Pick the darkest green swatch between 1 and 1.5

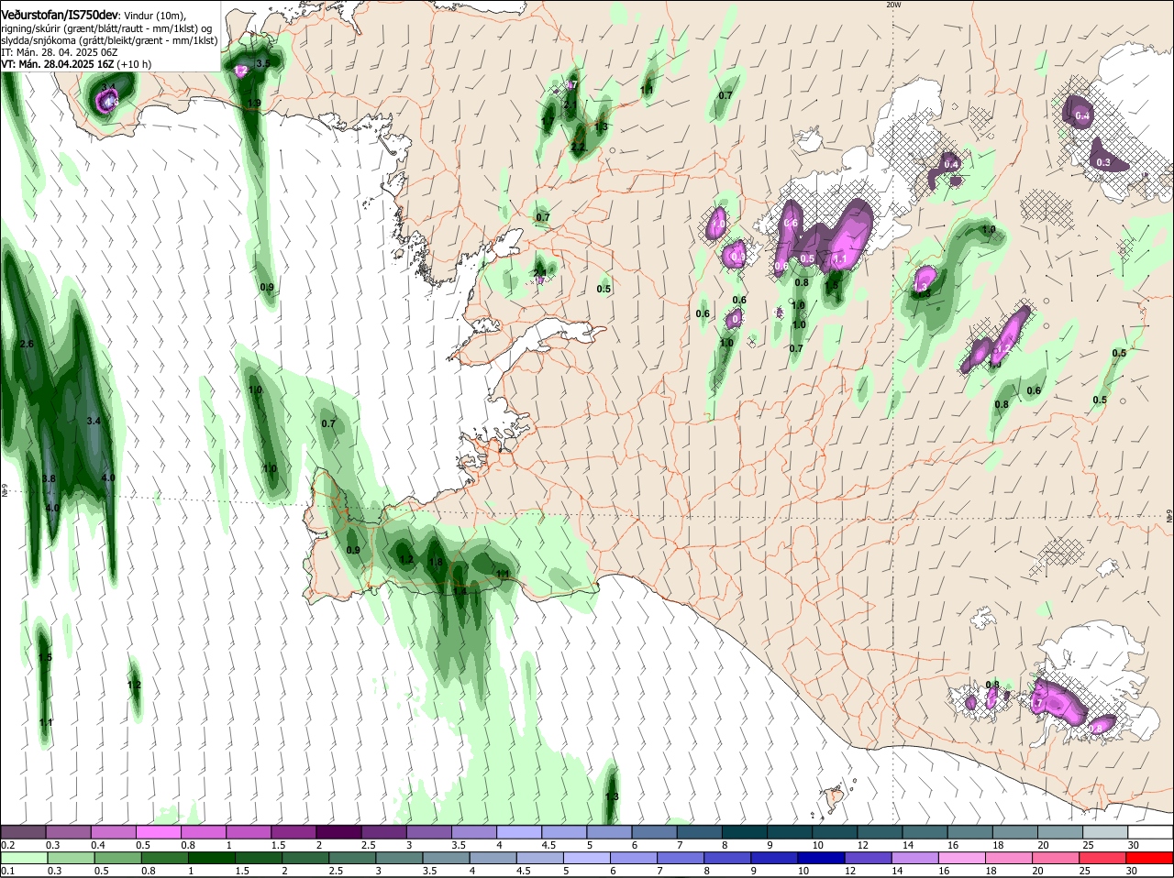coord(211,859)
